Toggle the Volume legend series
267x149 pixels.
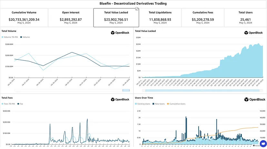tap(25, 37)
